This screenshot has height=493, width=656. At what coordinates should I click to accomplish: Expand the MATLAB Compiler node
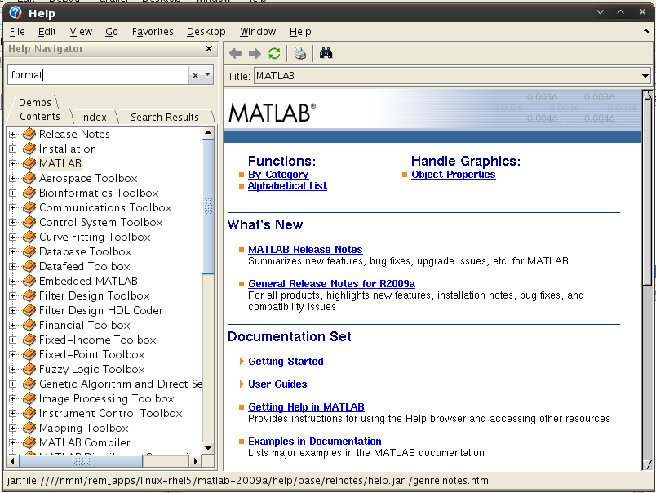point(12,442)
